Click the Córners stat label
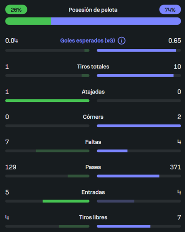Screen dimensions: 185x232 [x=93, y=117]
